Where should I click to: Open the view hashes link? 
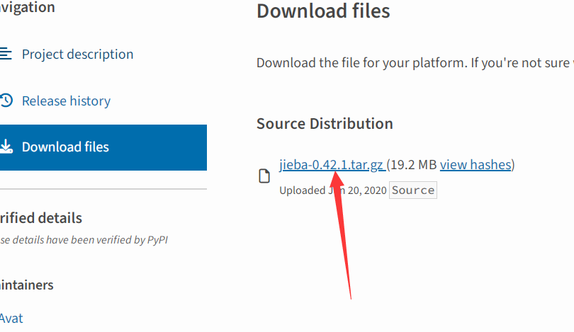(x=475, y=165)
